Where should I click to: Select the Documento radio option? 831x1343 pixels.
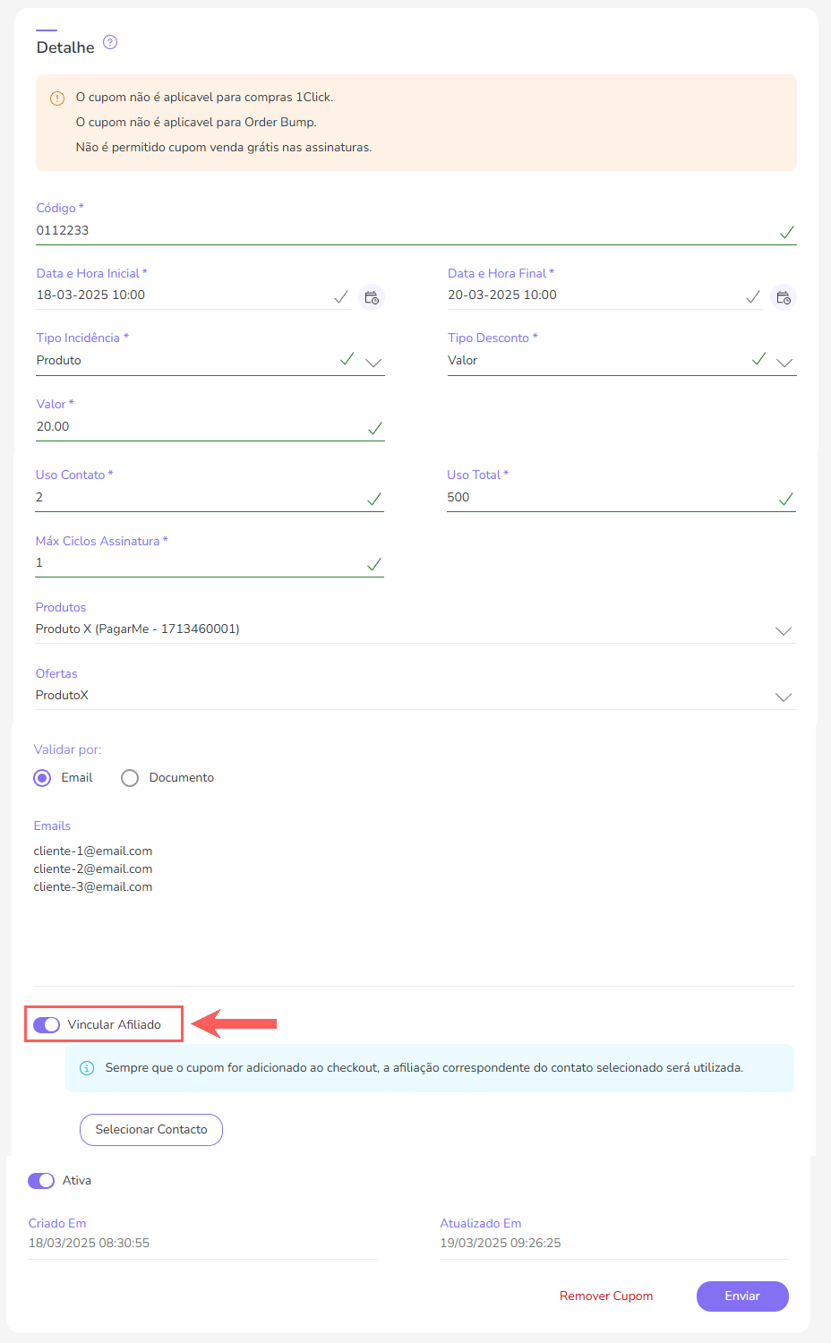point(131,778)
